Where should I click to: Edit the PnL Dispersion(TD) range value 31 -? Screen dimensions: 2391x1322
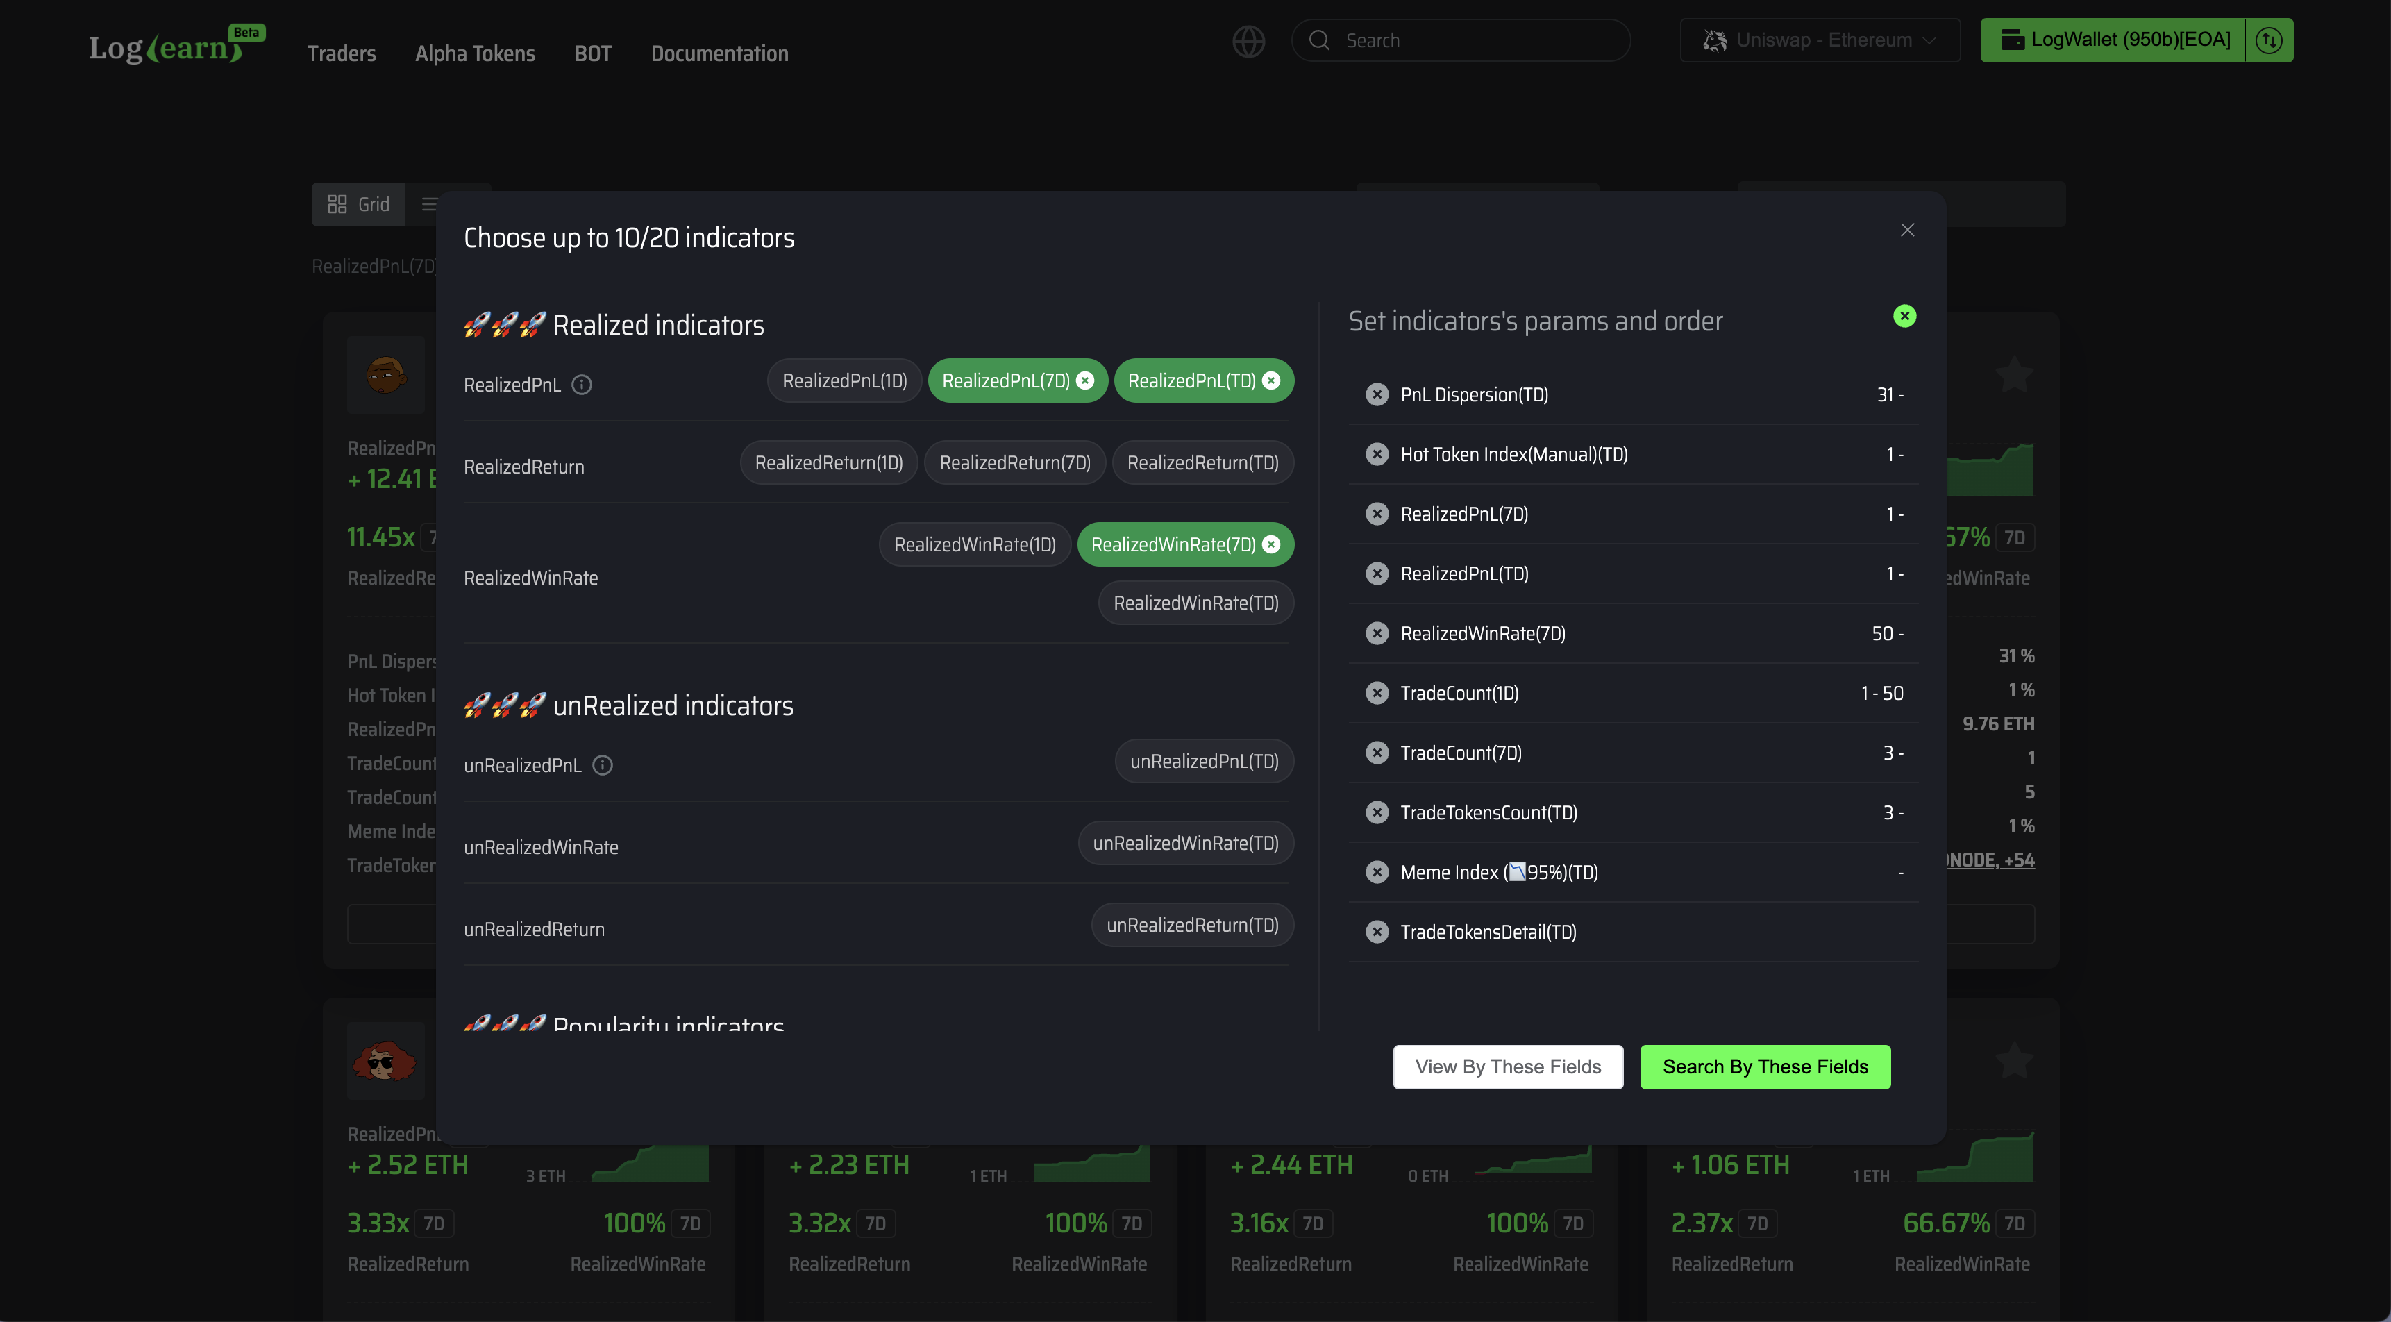(1890, 394)
